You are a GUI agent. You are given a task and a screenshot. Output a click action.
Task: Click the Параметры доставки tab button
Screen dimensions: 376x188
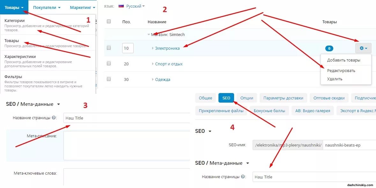coord(283,98)
